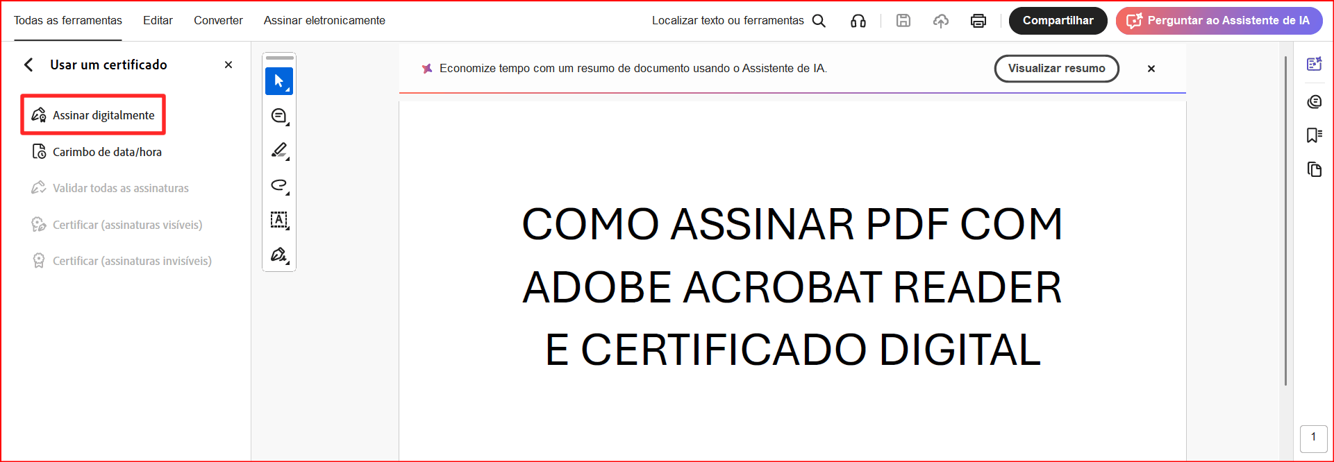Click the vertical document scrollbar
Image resolution: width=1334 pixels, height=462 pixels.
pos(1285,221)
